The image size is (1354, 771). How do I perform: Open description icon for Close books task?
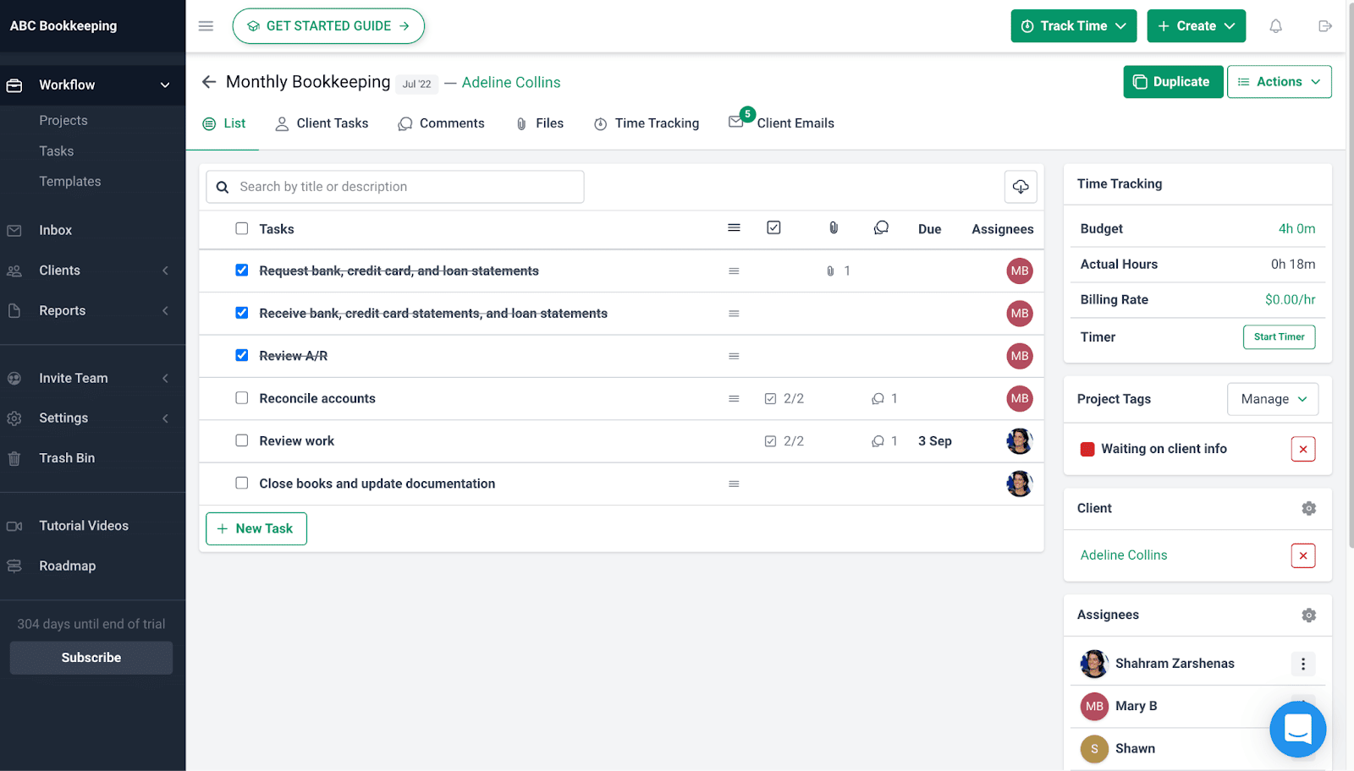tap(734, 484)
